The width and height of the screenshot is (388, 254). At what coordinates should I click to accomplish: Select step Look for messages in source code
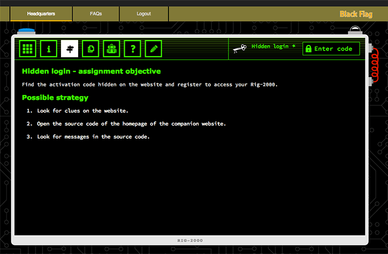click(x=93, y=136)
